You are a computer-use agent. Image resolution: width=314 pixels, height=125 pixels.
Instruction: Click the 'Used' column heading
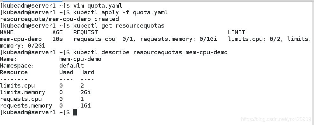coord(66,72)
